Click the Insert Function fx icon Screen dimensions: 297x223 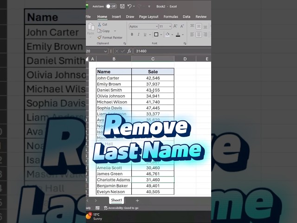[x=129, y=51]
